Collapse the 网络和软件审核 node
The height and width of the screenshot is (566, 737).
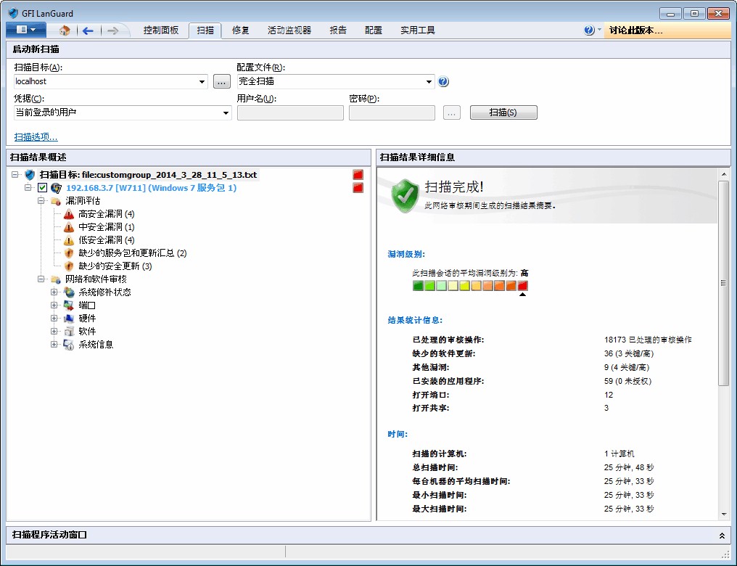click(x=41, y=279)
